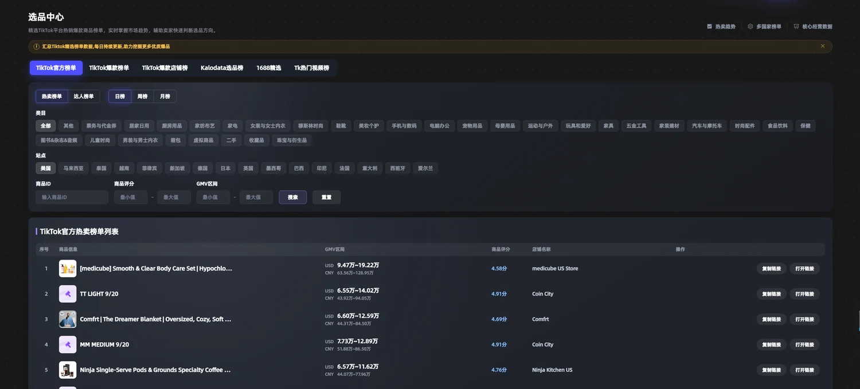The image size is (860, 389).
Task: Switch to 达人榜单 list type
Action: pos(84,96)
